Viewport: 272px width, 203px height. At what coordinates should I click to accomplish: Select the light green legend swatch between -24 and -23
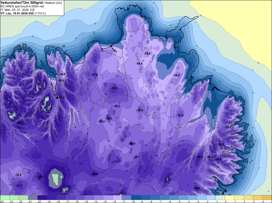(5, 198)
